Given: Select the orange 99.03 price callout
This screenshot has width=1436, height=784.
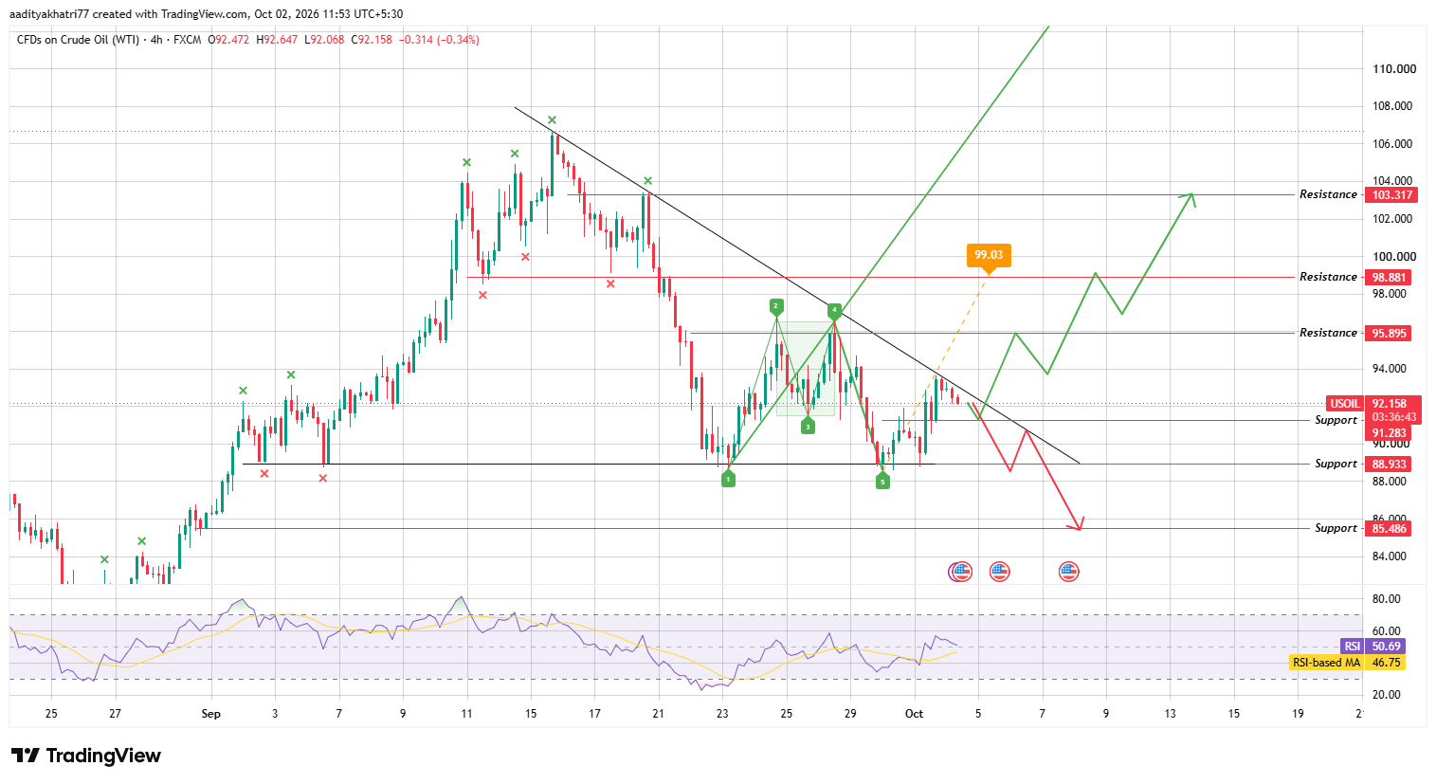Looking at the screenshot, I should (x=989, y=255).
